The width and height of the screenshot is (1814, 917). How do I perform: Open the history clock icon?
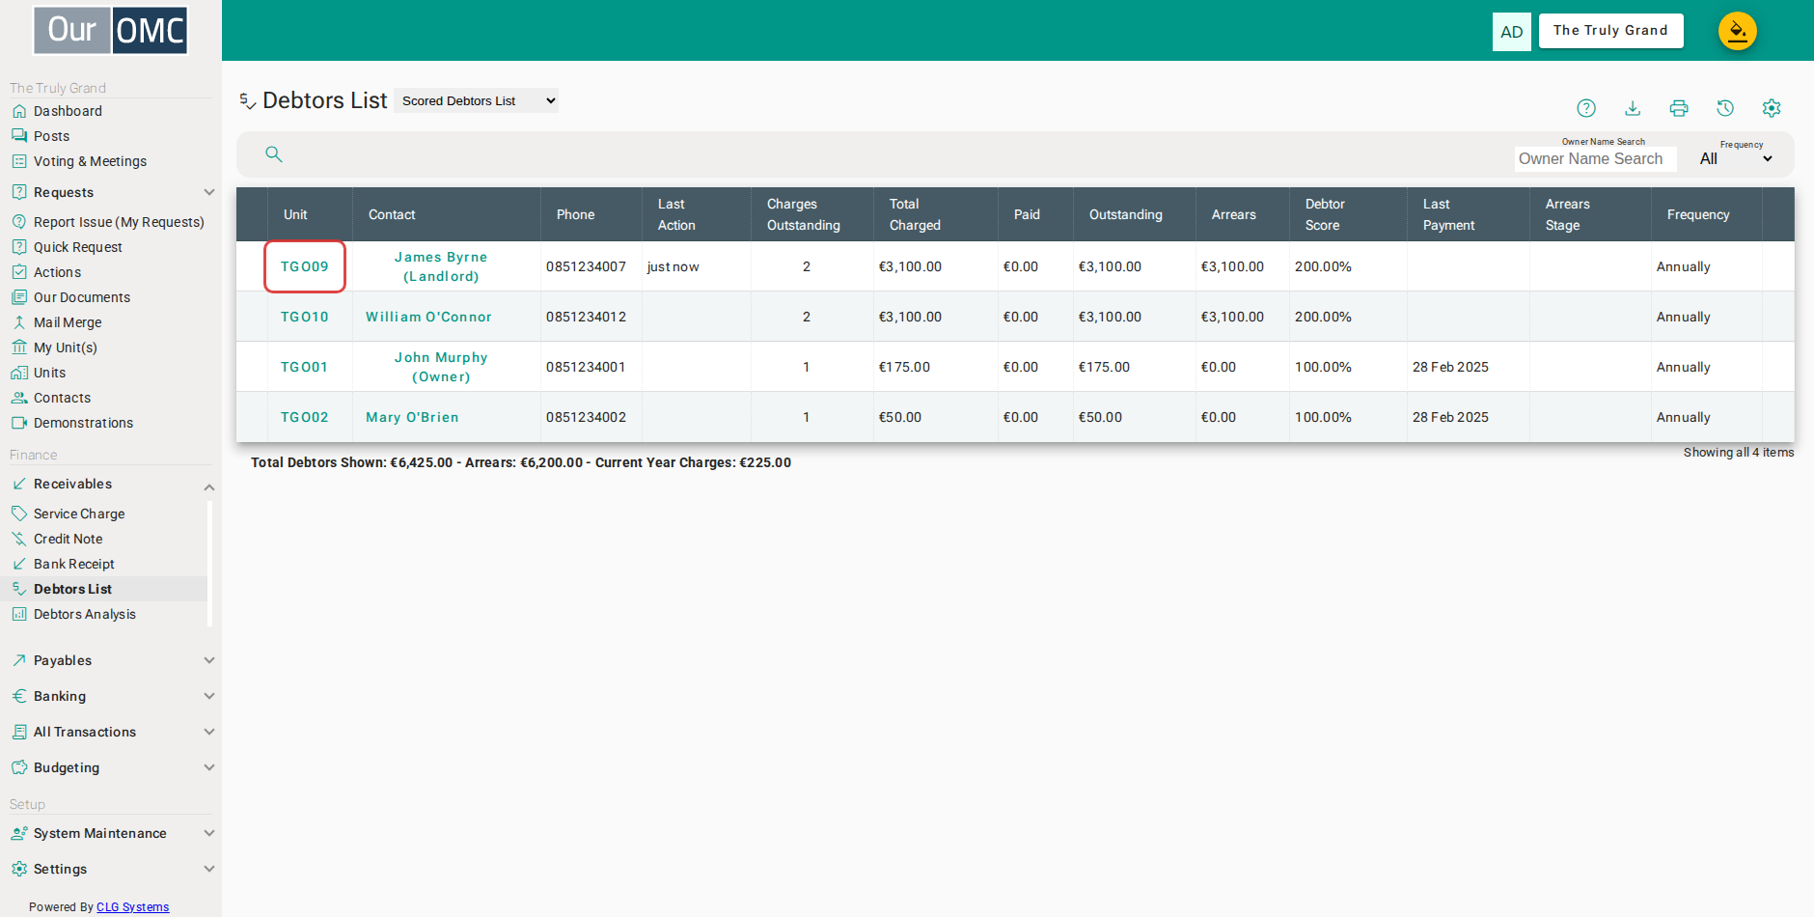click(x=1725, y=108)
